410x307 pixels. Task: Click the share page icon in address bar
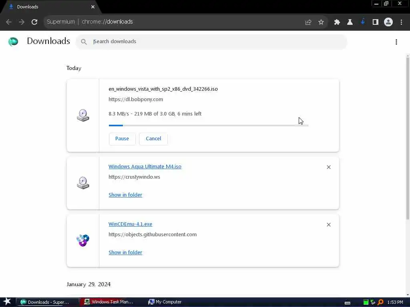coord(308,22)
